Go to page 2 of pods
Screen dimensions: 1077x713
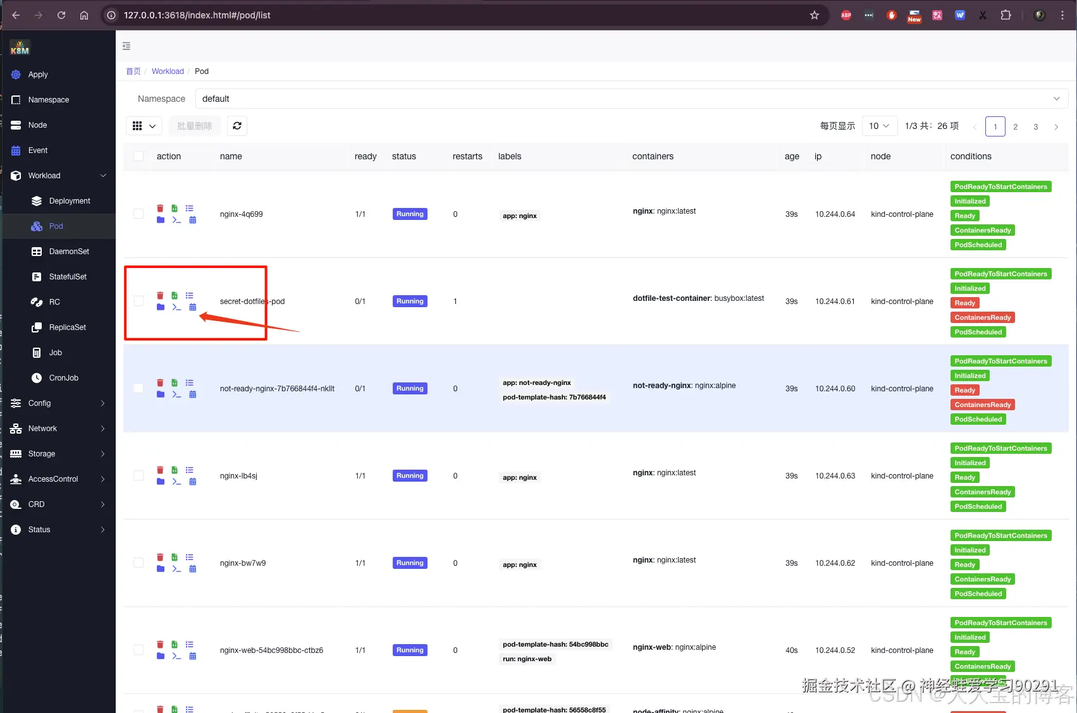[x=1016, y=126]
